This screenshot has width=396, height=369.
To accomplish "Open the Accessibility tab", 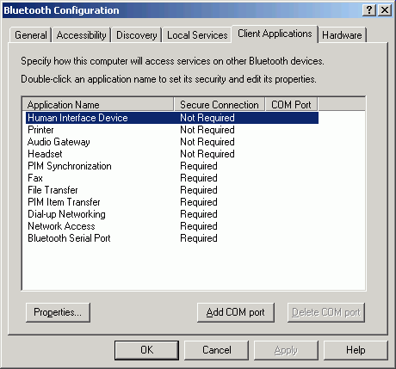I will [82, 35].
